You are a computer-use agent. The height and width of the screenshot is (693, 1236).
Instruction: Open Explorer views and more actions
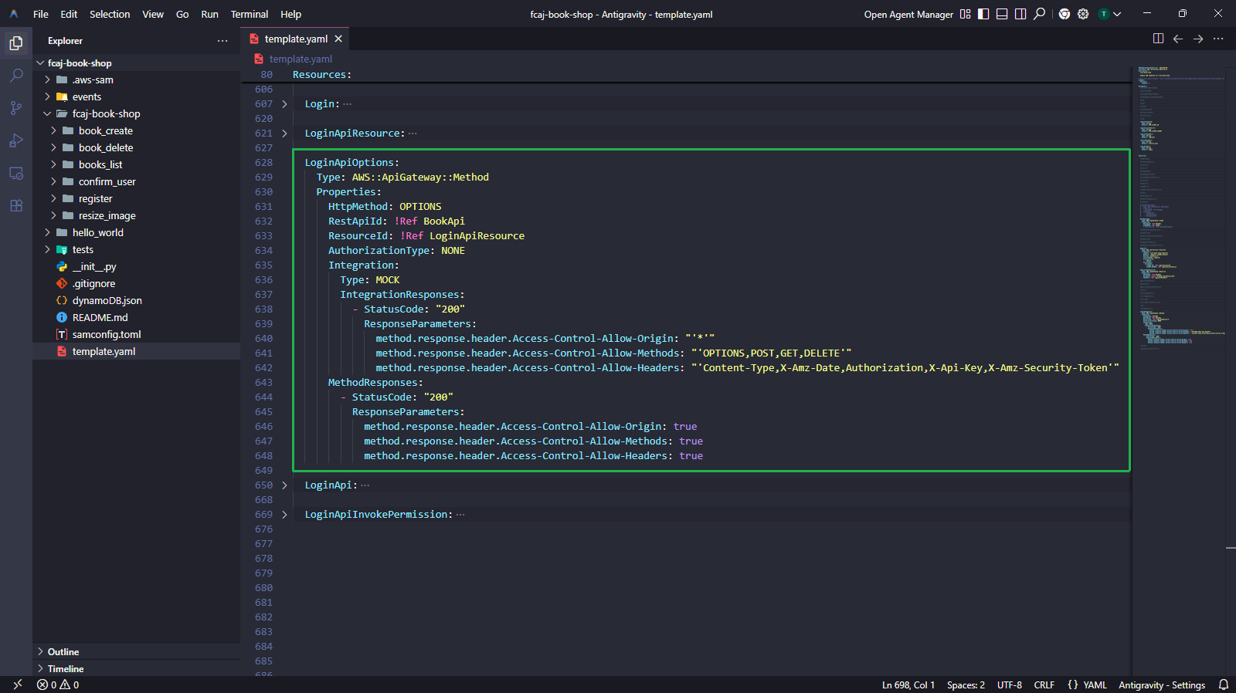tap(222, 41)
